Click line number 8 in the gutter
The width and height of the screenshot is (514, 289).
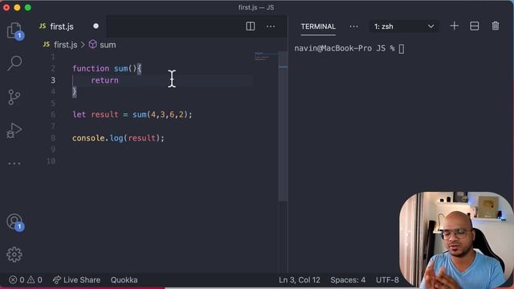53,138
